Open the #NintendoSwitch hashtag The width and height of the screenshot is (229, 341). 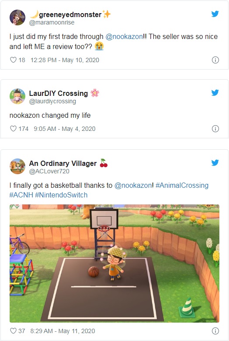61,195
